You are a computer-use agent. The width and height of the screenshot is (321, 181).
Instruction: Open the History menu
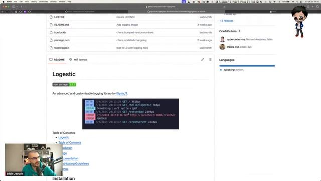pyautogui.click(x=34, y=2)
